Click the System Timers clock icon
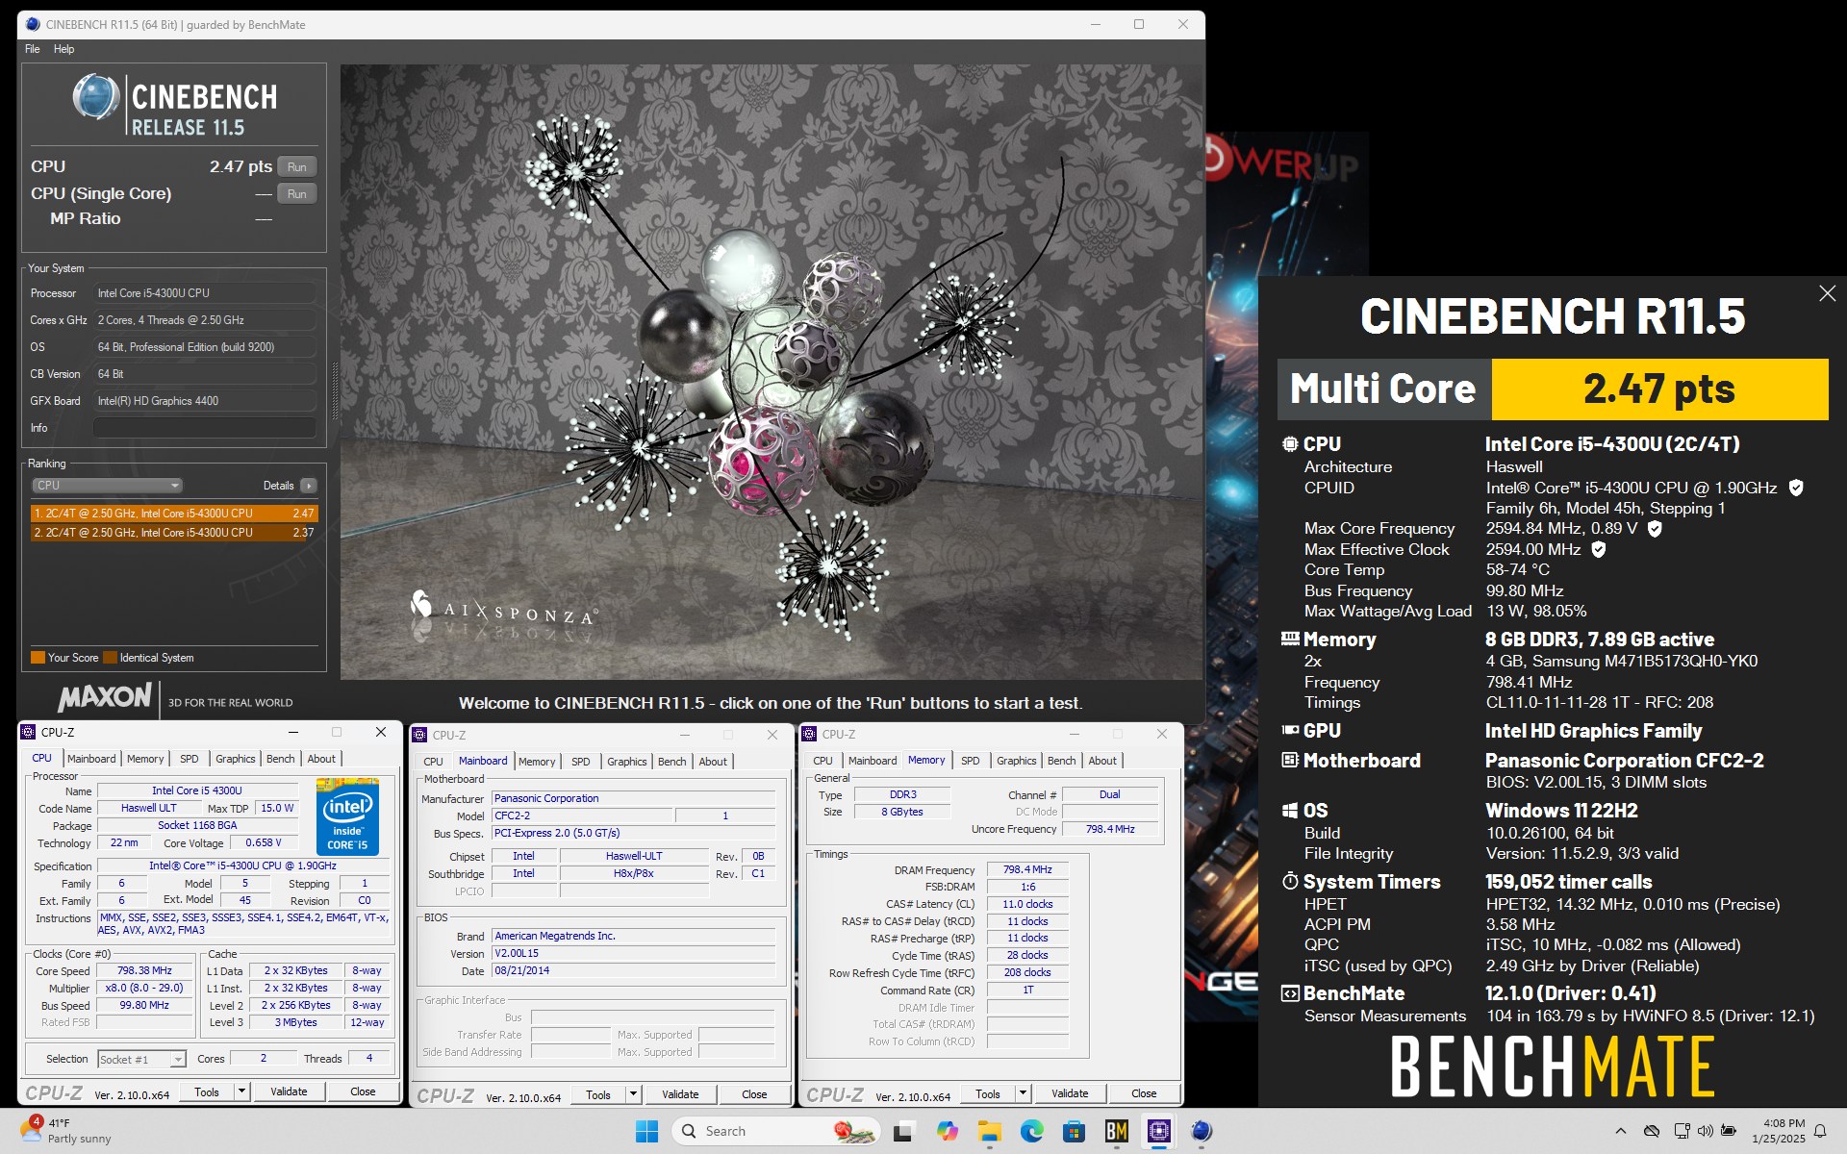The height and width of the screenshot is (1154, 1847). pyautogui.click(x=1290, y=881)
